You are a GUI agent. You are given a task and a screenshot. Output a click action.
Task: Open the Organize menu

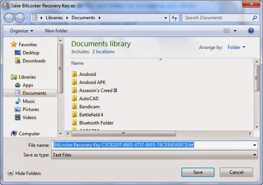22,31
